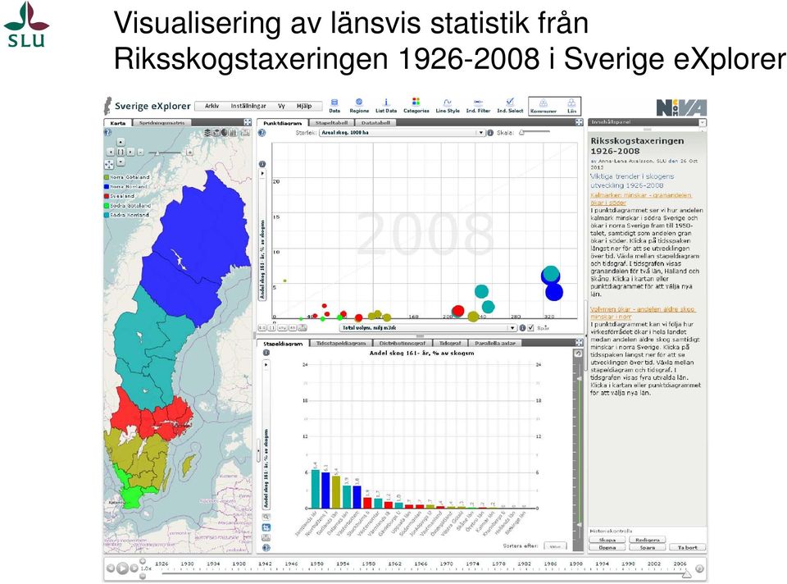Click the Redigera button

[x=648, y=540]
